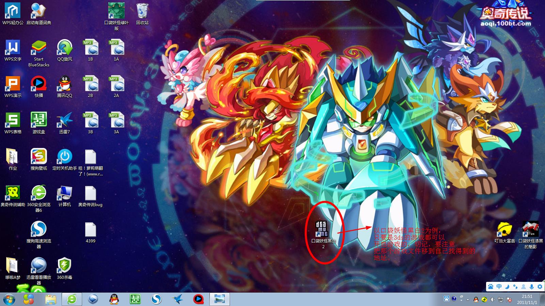
Task: Select the 口袋妖怪绿叶版 game icon
Action: (116, 16)
